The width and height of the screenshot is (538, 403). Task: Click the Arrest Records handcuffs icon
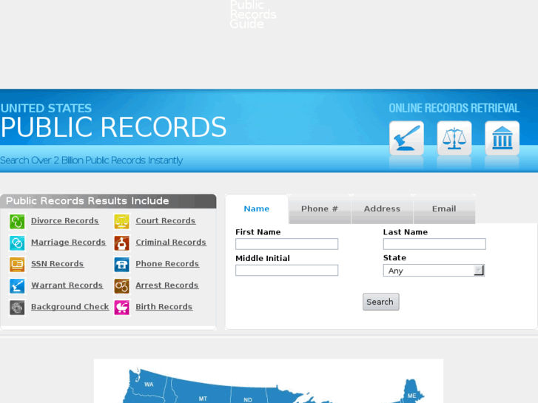pos(122,286)
